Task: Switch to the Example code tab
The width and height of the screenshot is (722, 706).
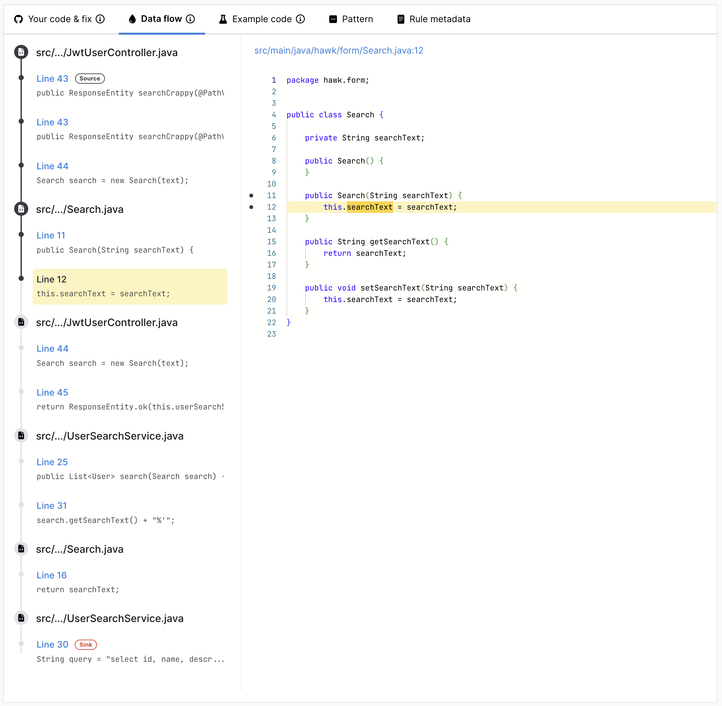Action: pyautogui.click(x=262, y=19)
